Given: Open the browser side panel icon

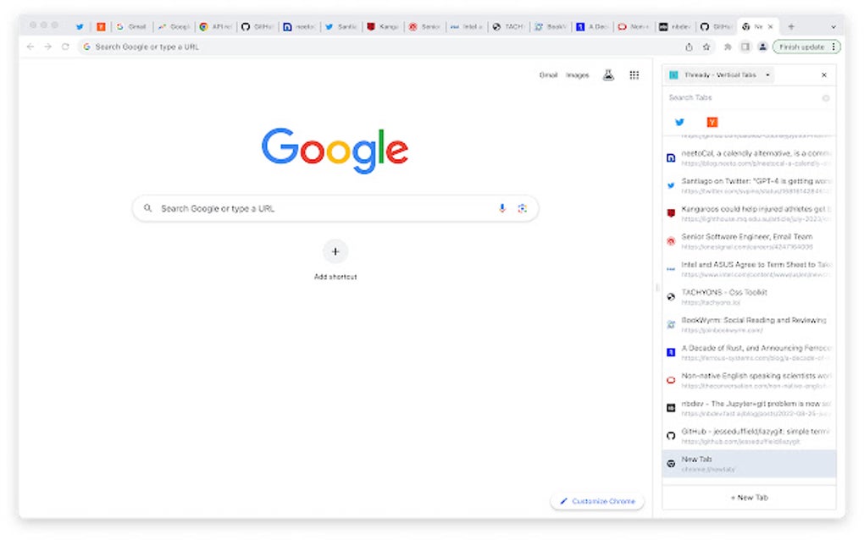Looking at the screenshot, I should pyautogui.click(x=746, y=47).
